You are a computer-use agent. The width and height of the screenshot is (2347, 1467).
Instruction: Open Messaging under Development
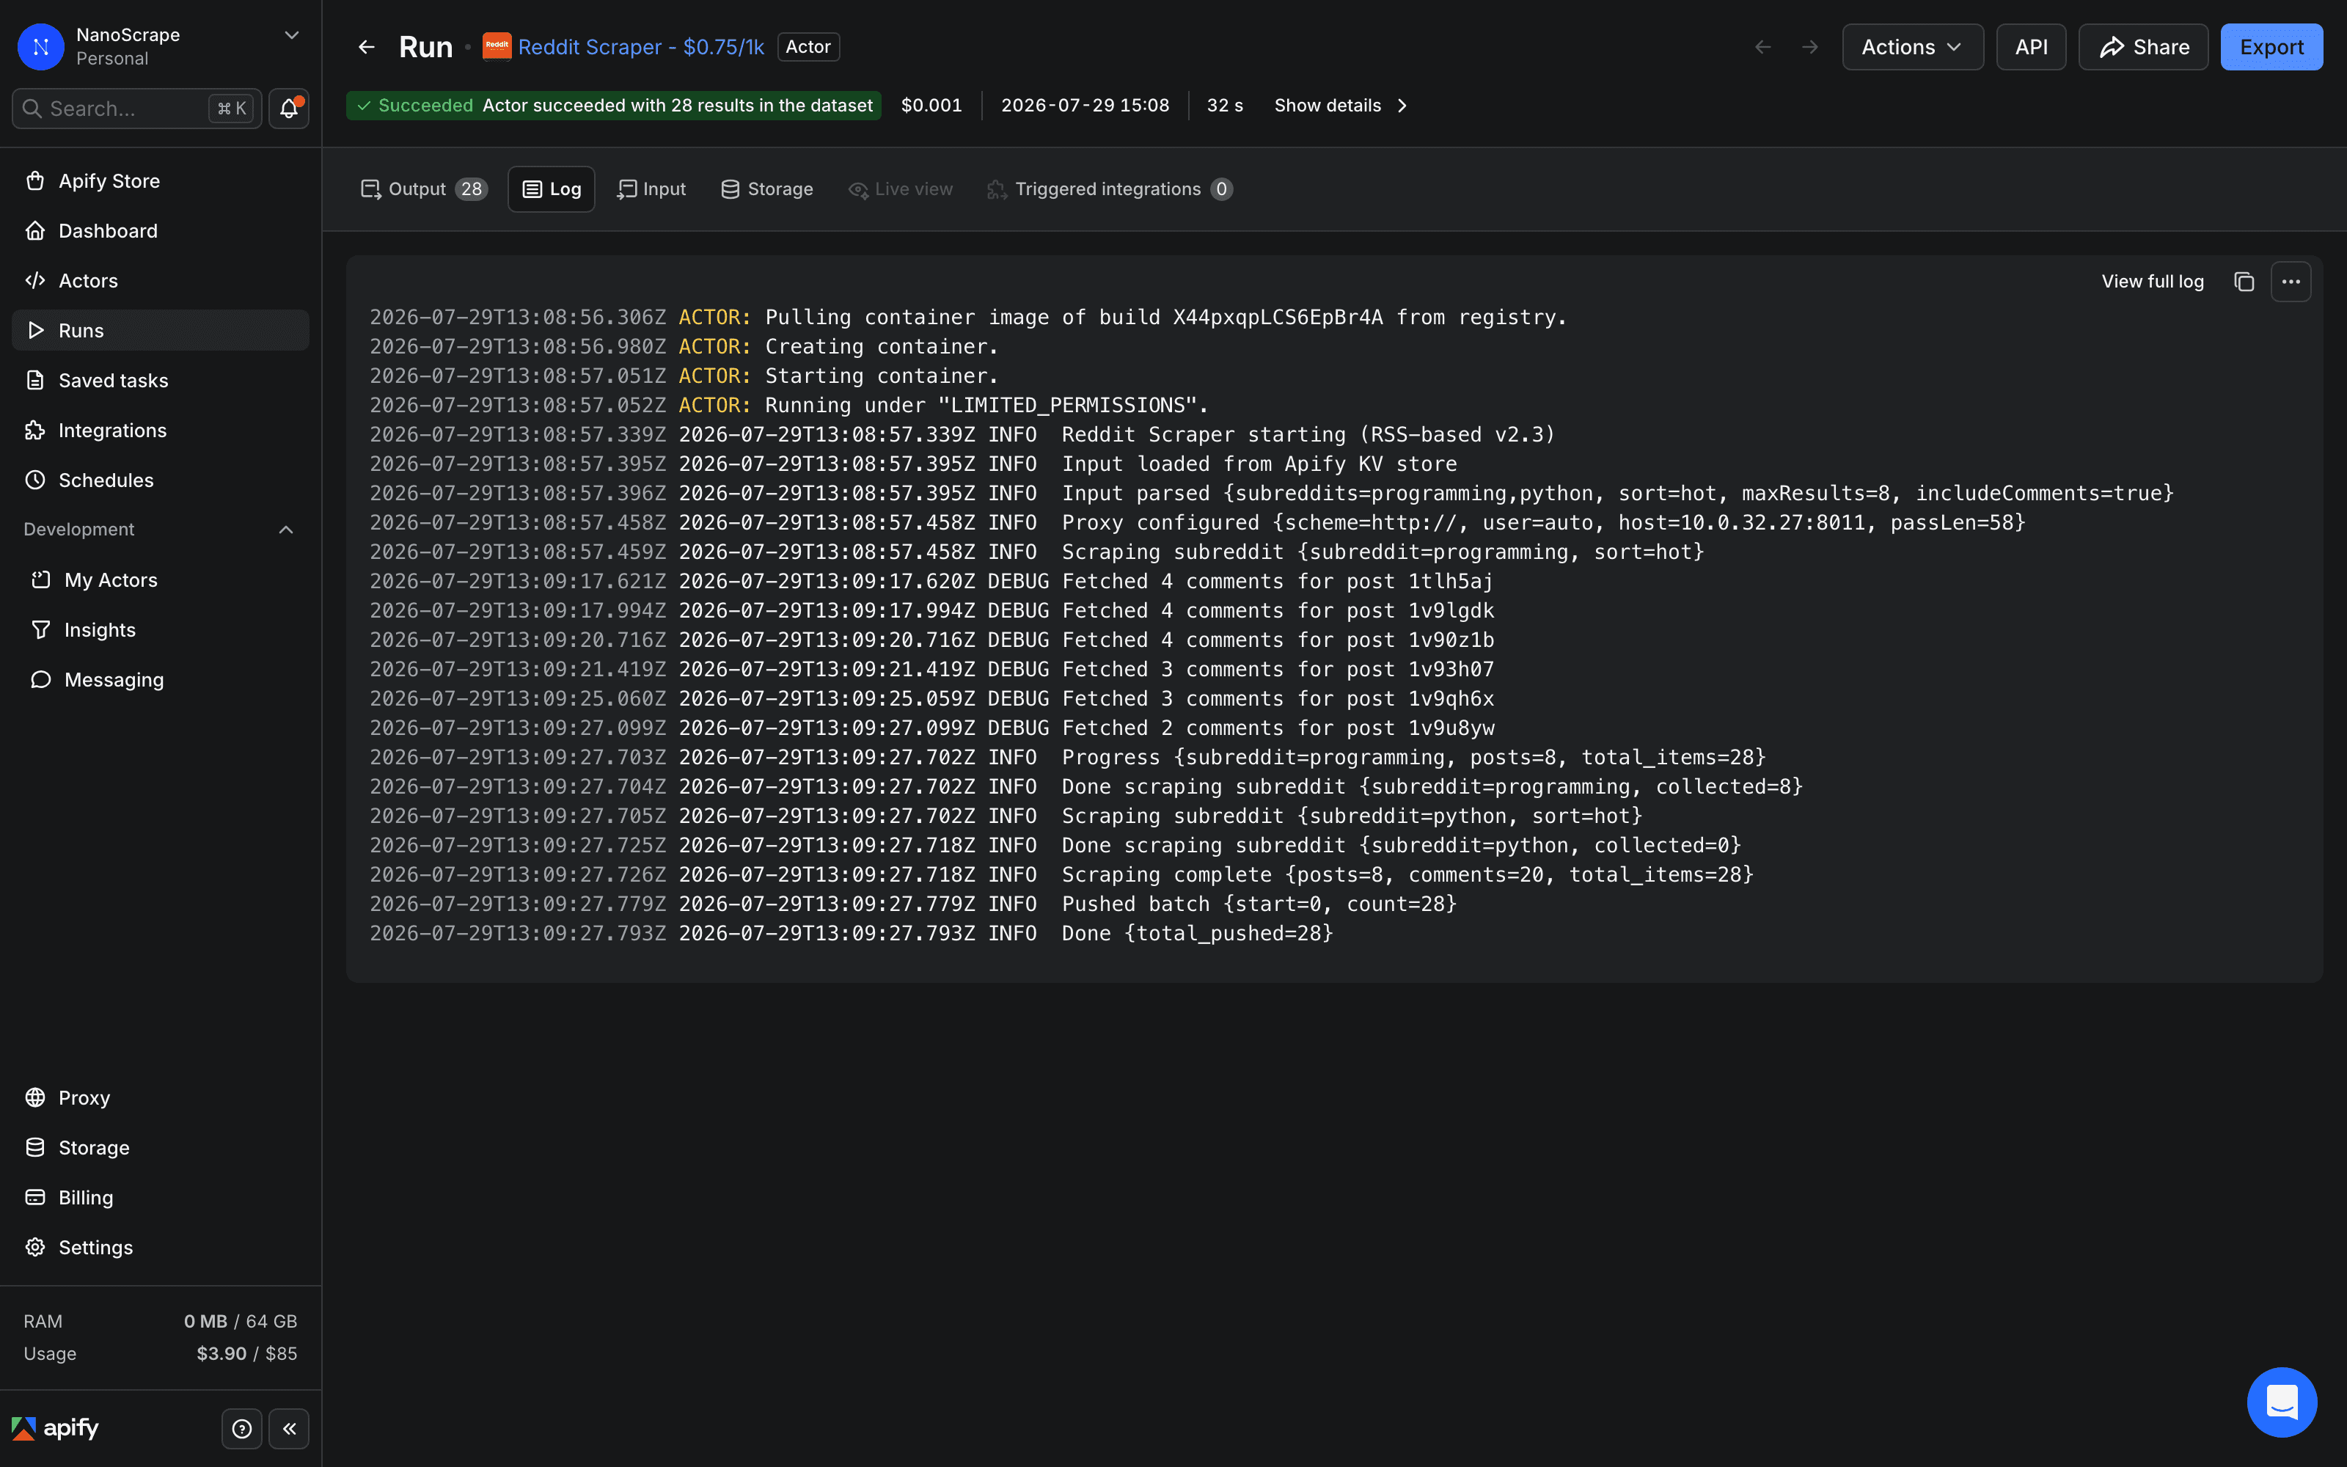[160, 679]
